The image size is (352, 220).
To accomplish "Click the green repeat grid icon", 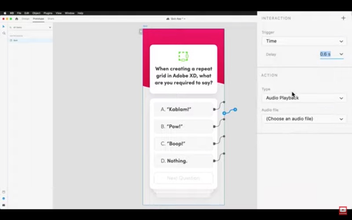I will (x=183, y=56).
